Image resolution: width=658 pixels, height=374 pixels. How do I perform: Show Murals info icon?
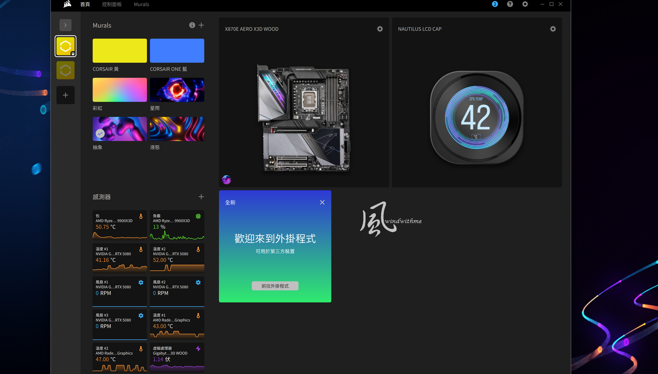(x=192, y=25)
